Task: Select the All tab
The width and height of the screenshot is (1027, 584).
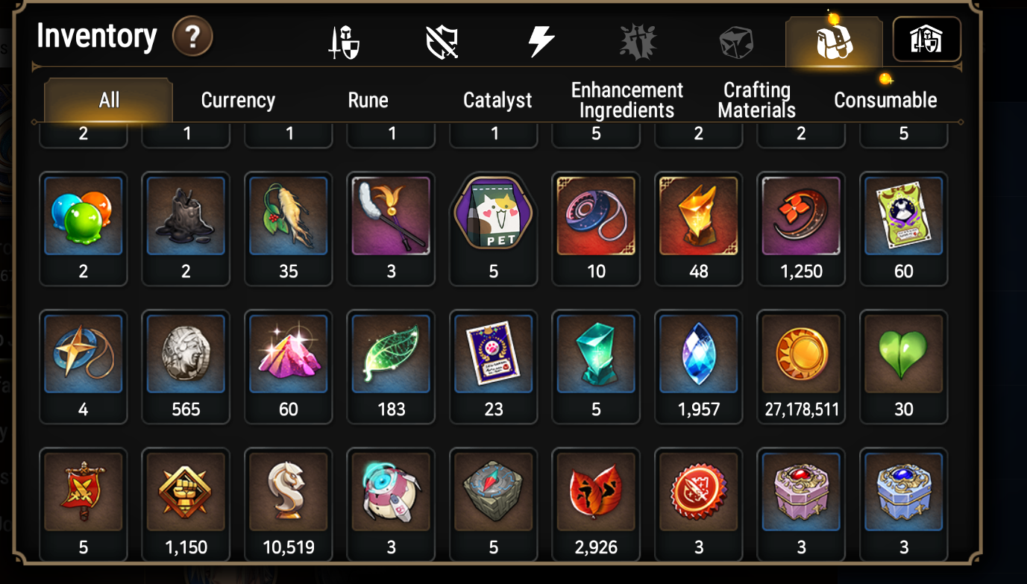Action: 109,101
